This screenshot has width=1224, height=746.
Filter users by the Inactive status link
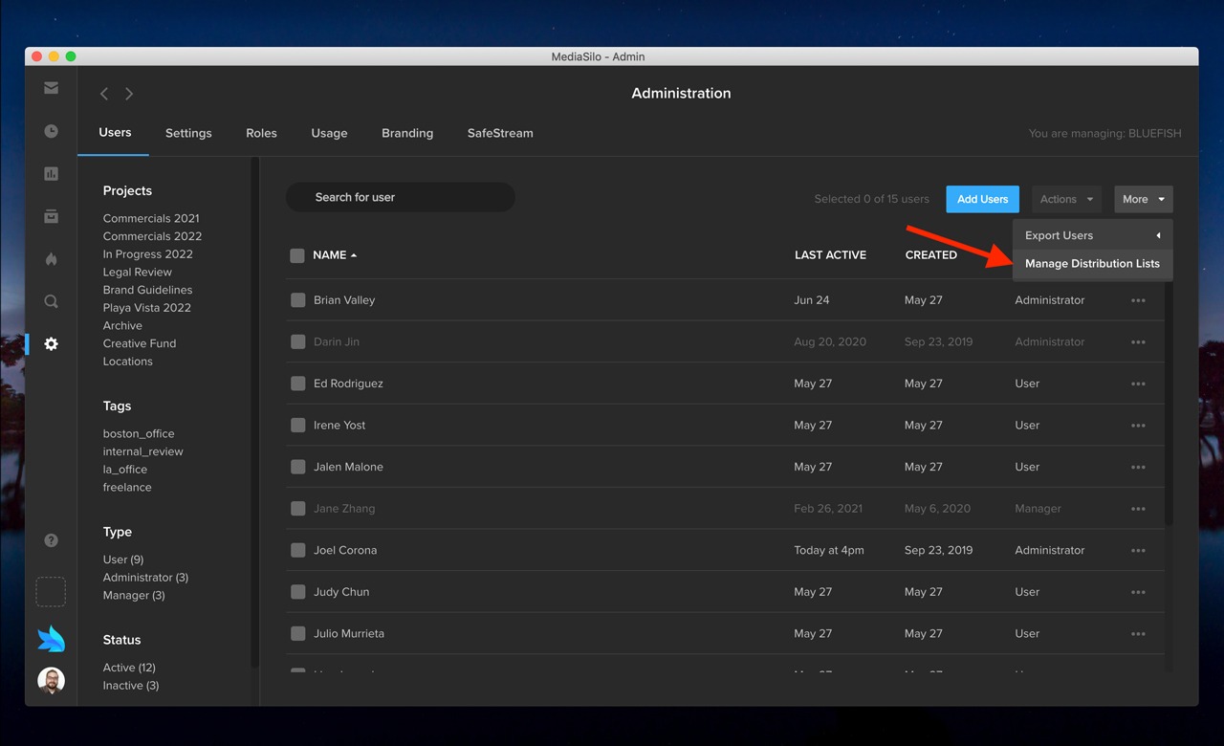coord(130,685)
